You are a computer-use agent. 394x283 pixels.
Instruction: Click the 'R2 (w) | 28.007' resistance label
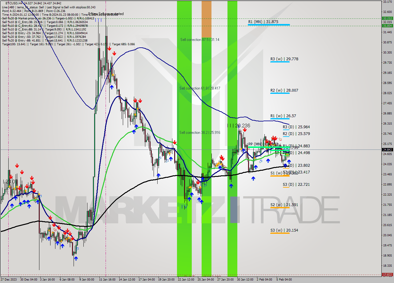(x=284, y=90)
